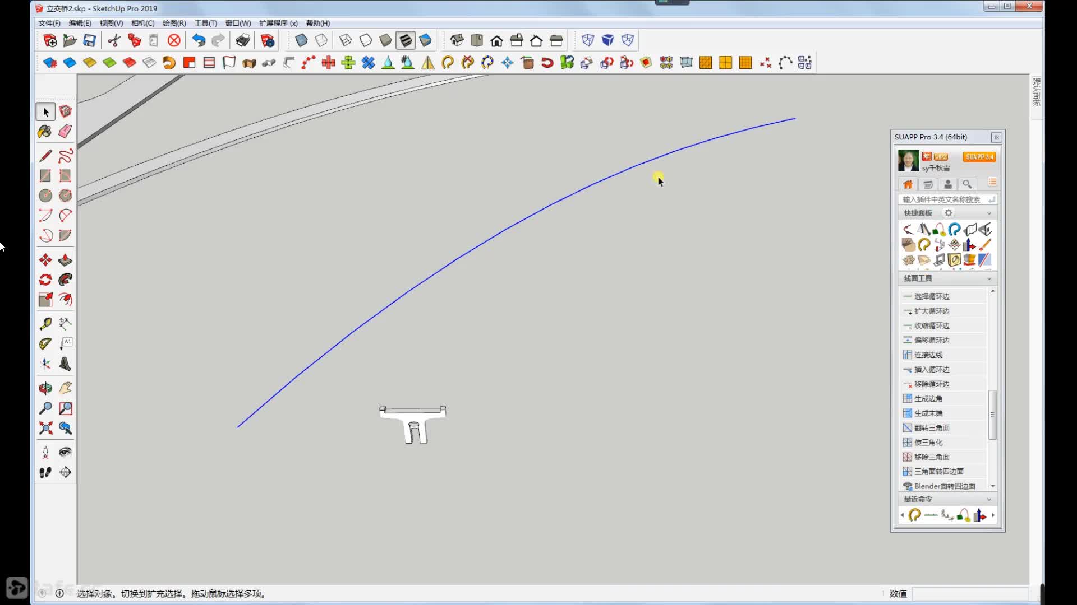Choose the Rotate tool

tap(45, 280)
